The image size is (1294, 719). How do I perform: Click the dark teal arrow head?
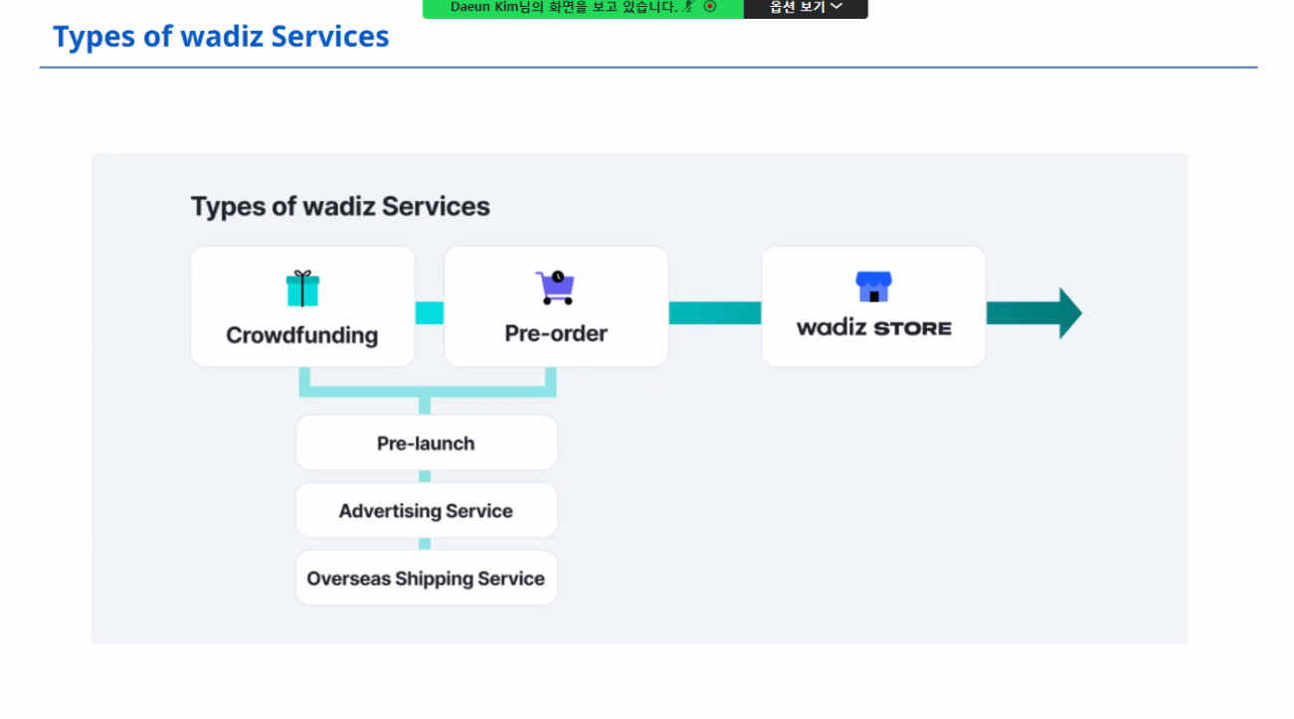coord(1069,313)
